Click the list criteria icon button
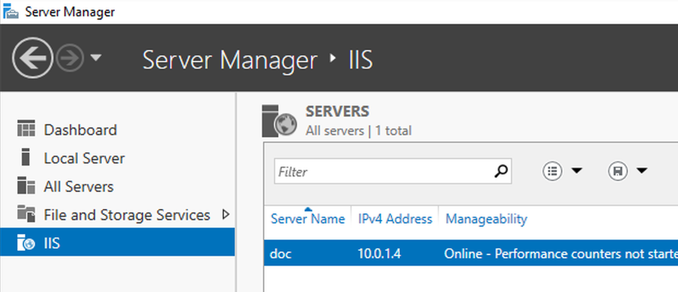The height and width of the screenshot is (292, 678). (552, 172)
